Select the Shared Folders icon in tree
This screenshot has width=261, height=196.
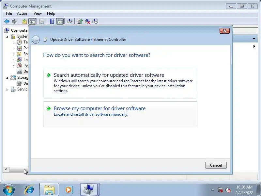[19, 54]
